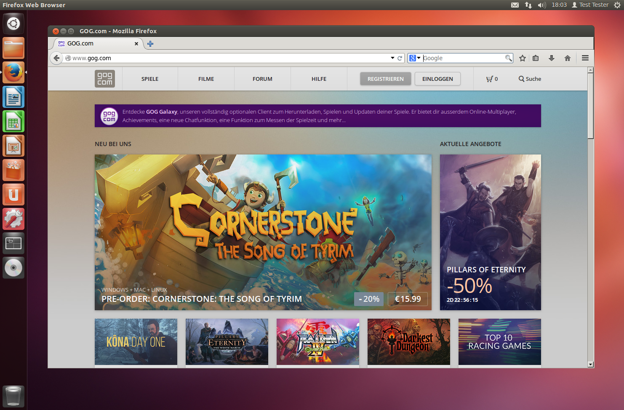Click Firefox back arrow button

pyautogui.click(x=56, y=58)
